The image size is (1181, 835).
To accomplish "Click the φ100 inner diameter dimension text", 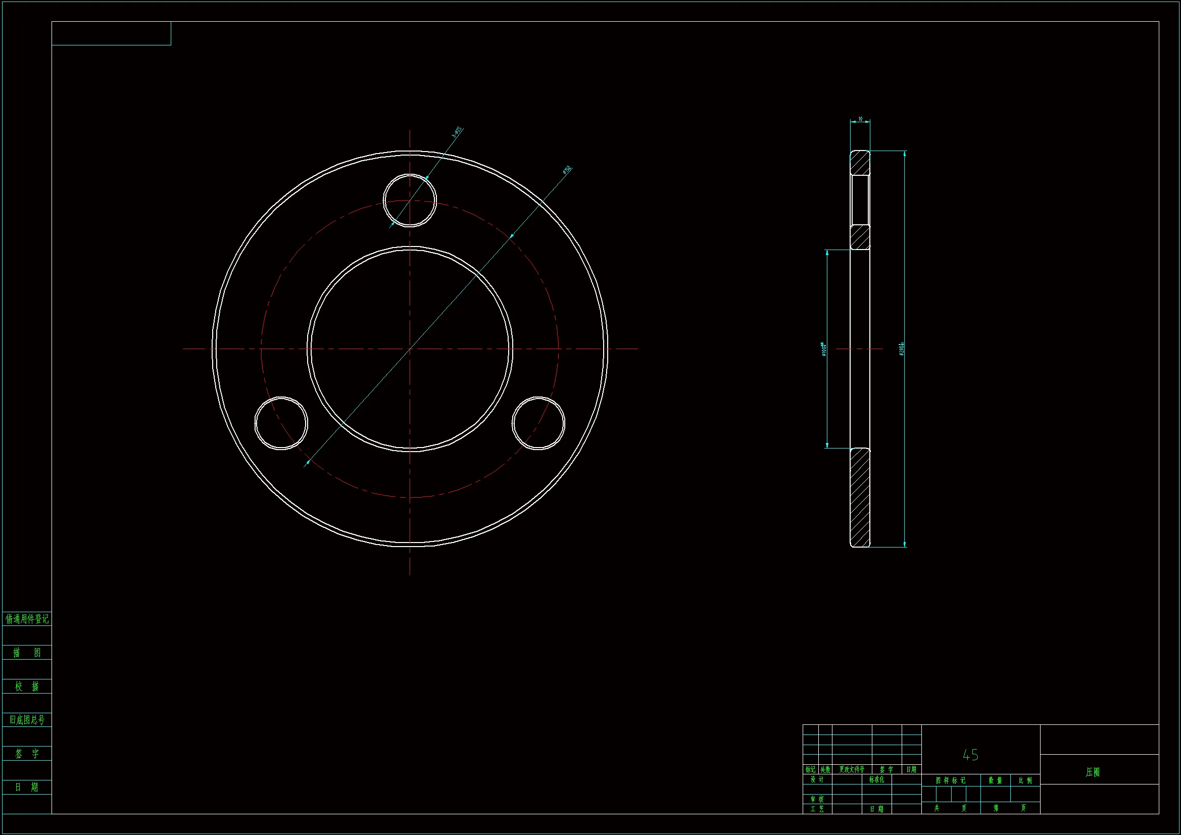I will coord(823,349).
